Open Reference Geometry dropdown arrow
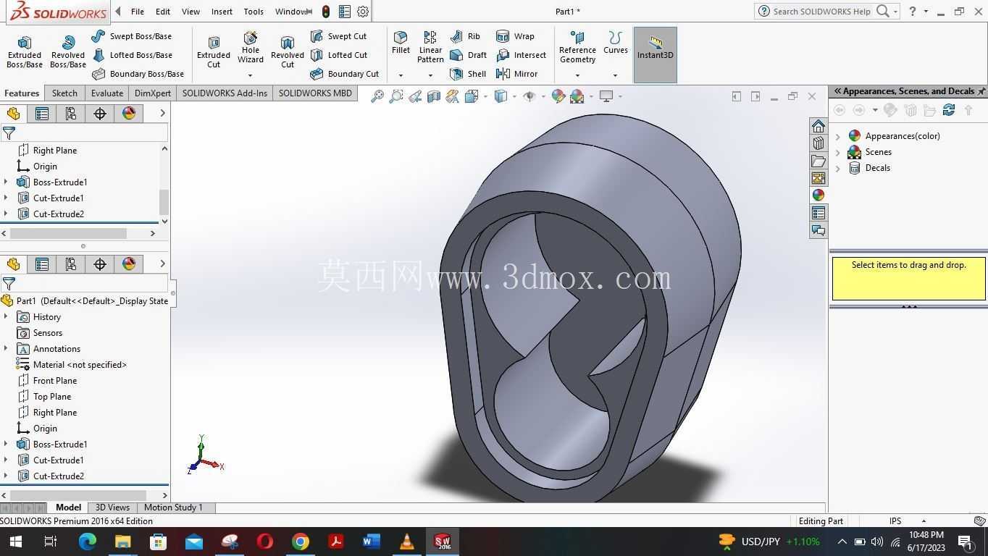Viewport: 988px width, 556px height. pos(577,75)
